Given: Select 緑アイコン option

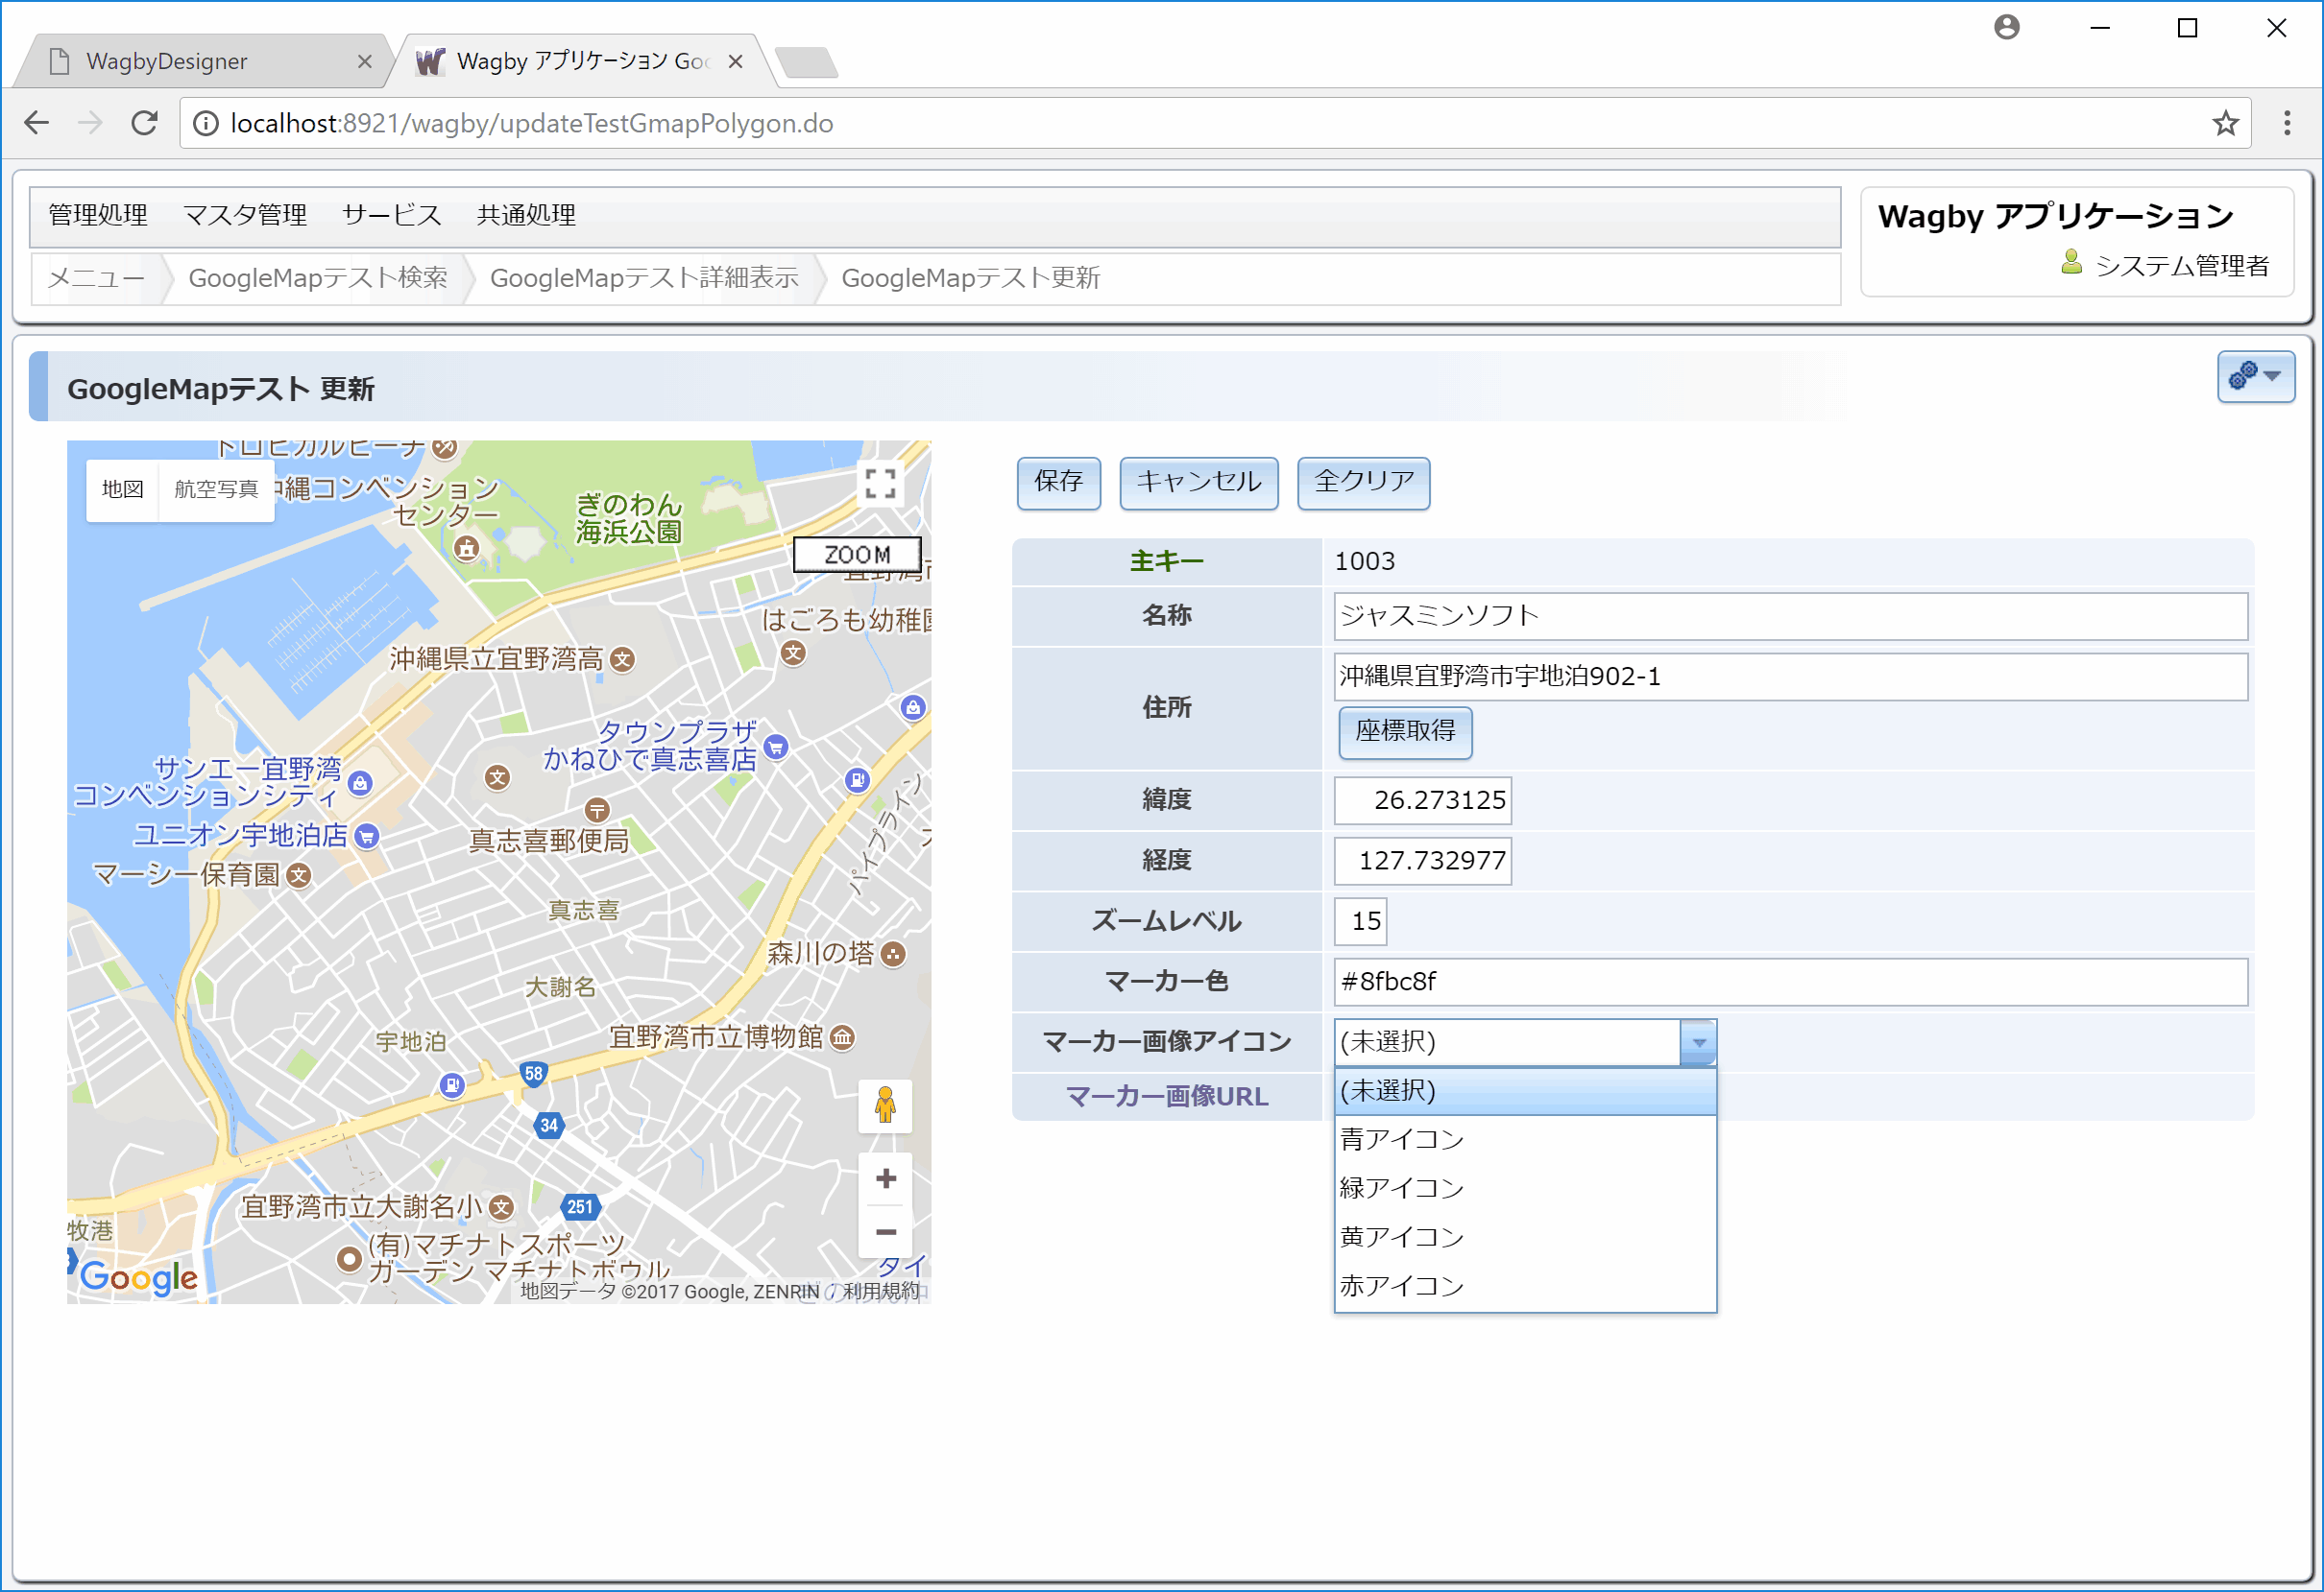Looking at the screenshot, I should coord(1525,1188).
